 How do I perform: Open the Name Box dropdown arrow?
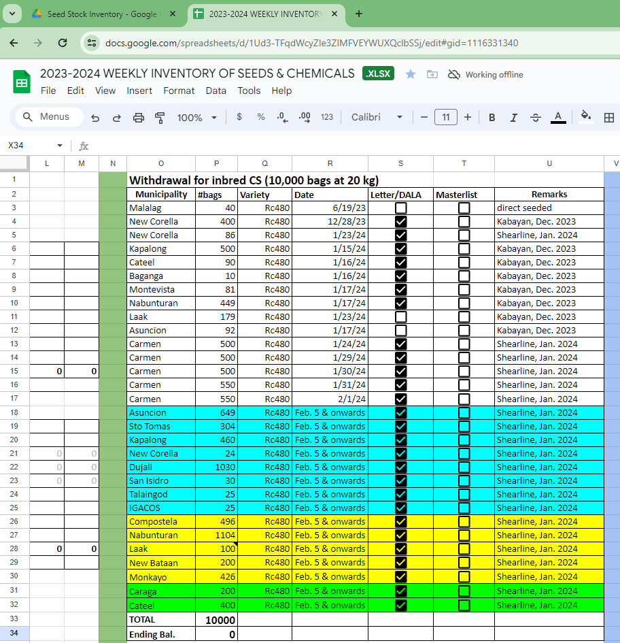(60, 146)
